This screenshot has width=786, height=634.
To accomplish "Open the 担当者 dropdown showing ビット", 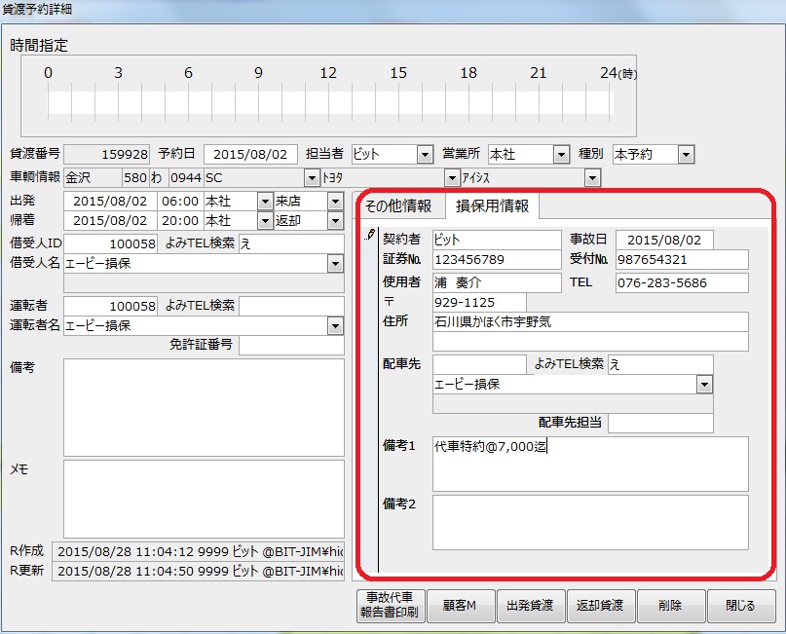I will pos(425,155).
